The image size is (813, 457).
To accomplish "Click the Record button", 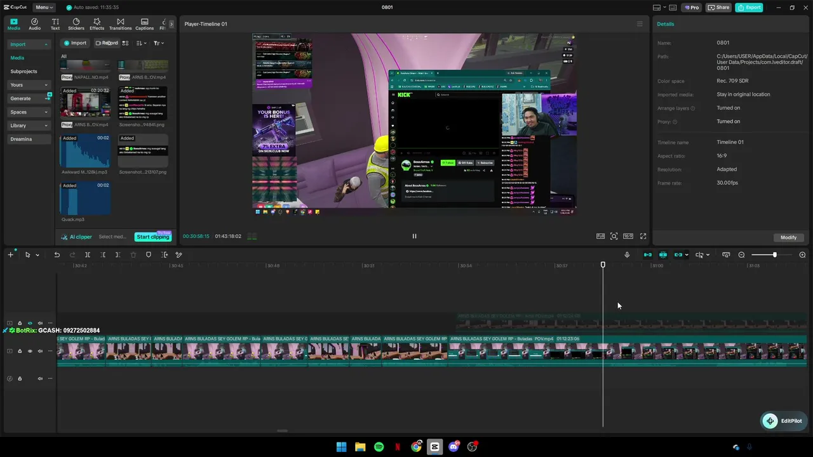I will click(x=107, y=43).
